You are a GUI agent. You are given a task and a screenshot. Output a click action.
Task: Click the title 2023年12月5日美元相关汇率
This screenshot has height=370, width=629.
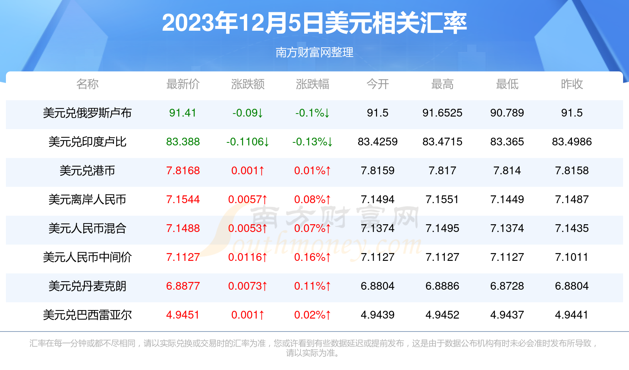point(314,23)
